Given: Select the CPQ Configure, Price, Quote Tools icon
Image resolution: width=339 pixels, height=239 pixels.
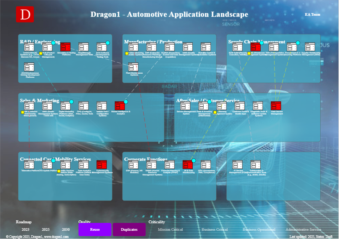Looking at the screenshot, I should 84,106.
